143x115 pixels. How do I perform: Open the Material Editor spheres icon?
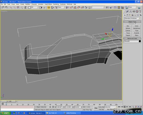[x=122, y=7]
